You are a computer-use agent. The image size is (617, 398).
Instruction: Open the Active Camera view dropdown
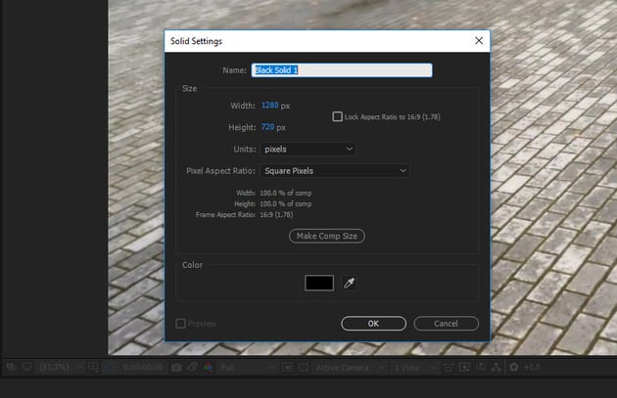(x=349, y=368)
